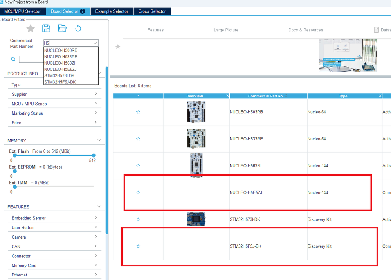Screen dimensions: 391x280
Task: Open Board Selector info icon
Action: [82, 11]
